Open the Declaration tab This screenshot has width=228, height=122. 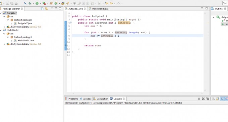coord(101,99)
